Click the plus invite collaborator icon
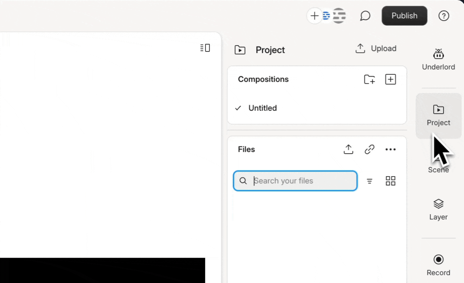 (314, 16)
